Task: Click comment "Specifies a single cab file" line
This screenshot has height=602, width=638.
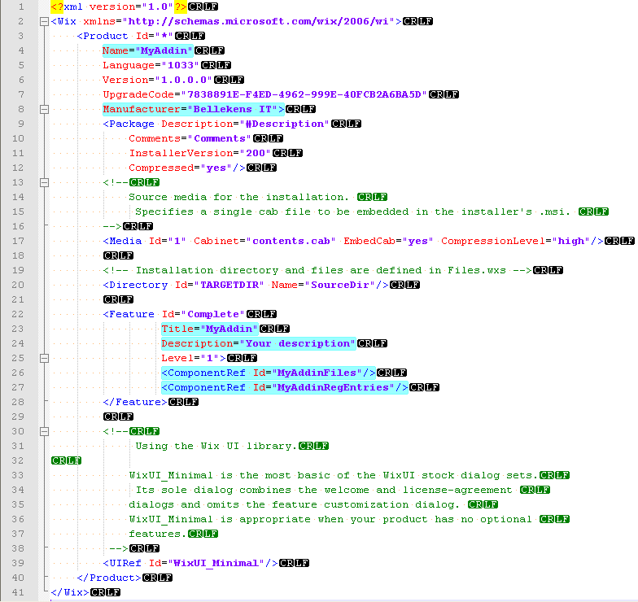Action: tap(353, 212)
